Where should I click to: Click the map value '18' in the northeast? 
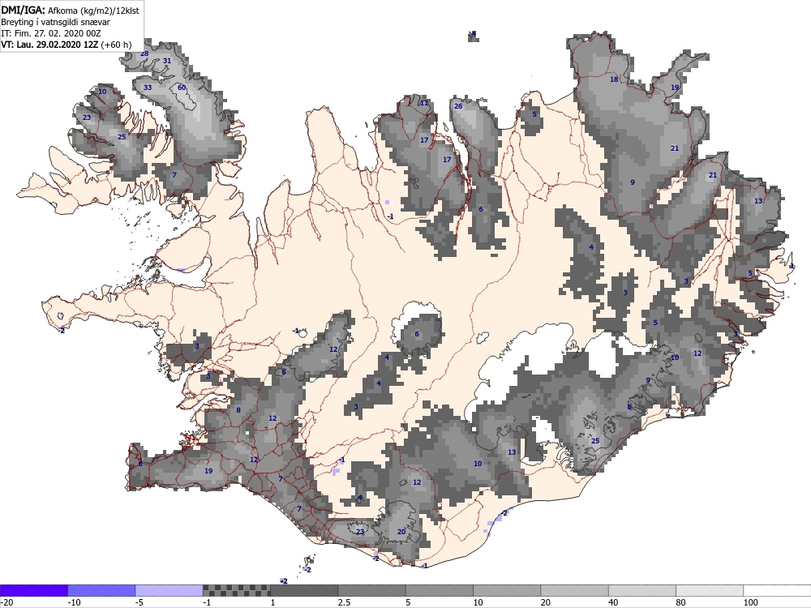tap(614, 79)
